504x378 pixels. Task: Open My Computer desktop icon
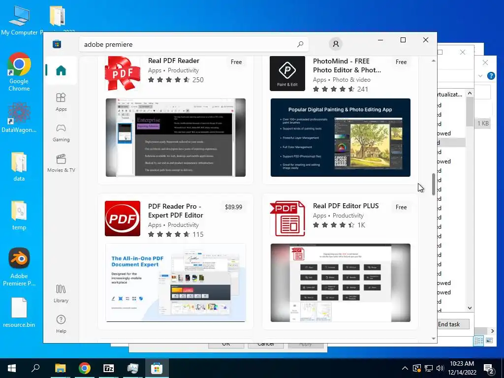tap(19, 20)
